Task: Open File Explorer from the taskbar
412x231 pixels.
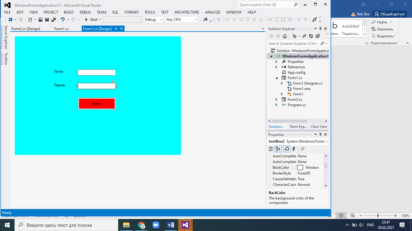Action: (x=126, y=225)
